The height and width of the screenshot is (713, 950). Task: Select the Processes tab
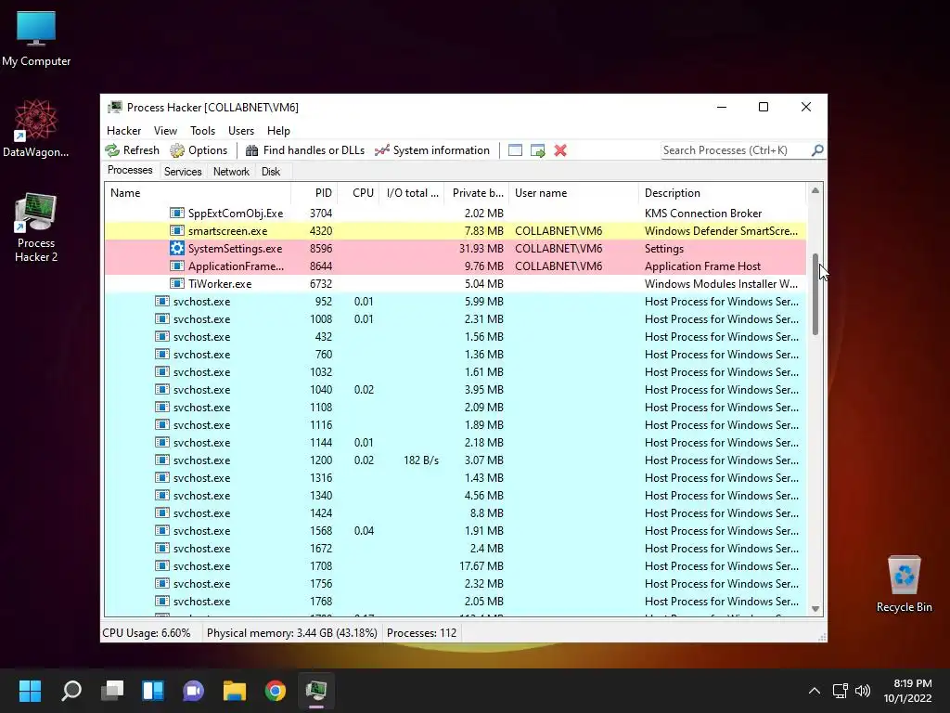[x=130, y=171]
